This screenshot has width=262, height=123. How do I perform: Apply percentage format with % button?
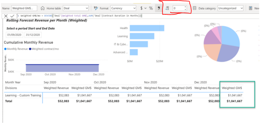tap(151, 8)
